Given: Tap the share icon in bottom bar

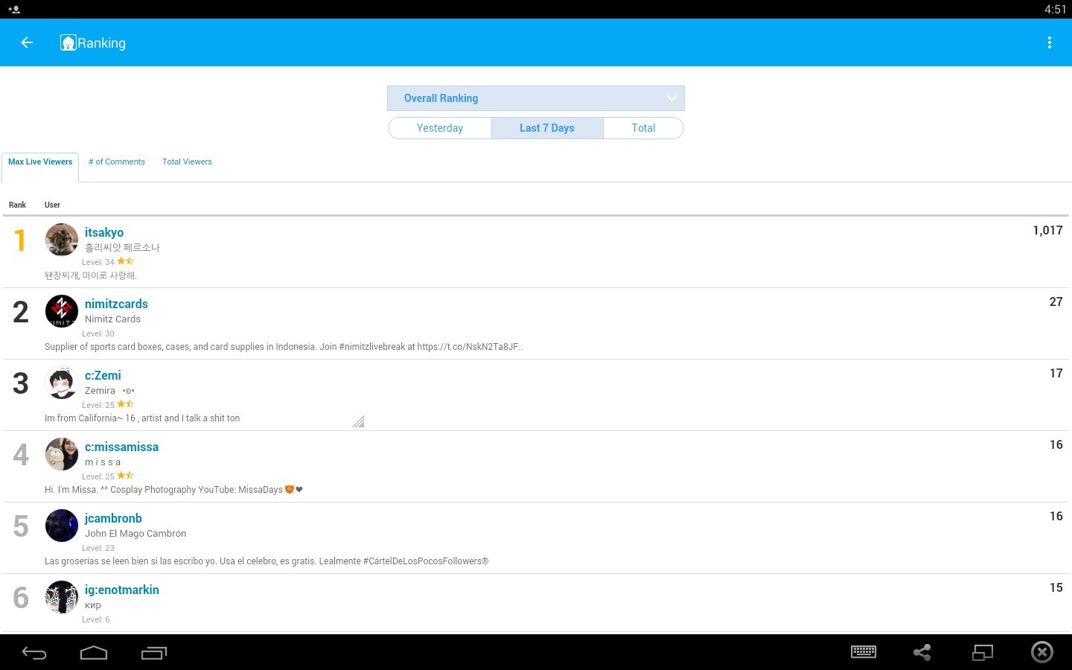Looking at the screenshot, I should click(922, 653).
